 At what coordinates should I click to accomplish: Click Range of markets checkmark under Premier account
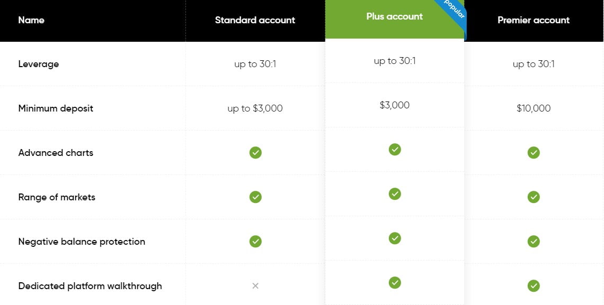tap(534, 197)
